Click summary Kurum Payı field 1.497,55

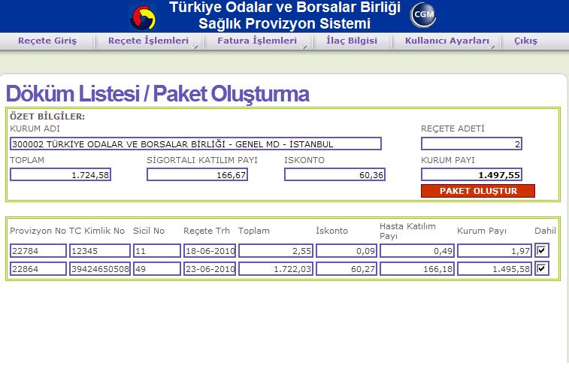[x=471, y=174]
